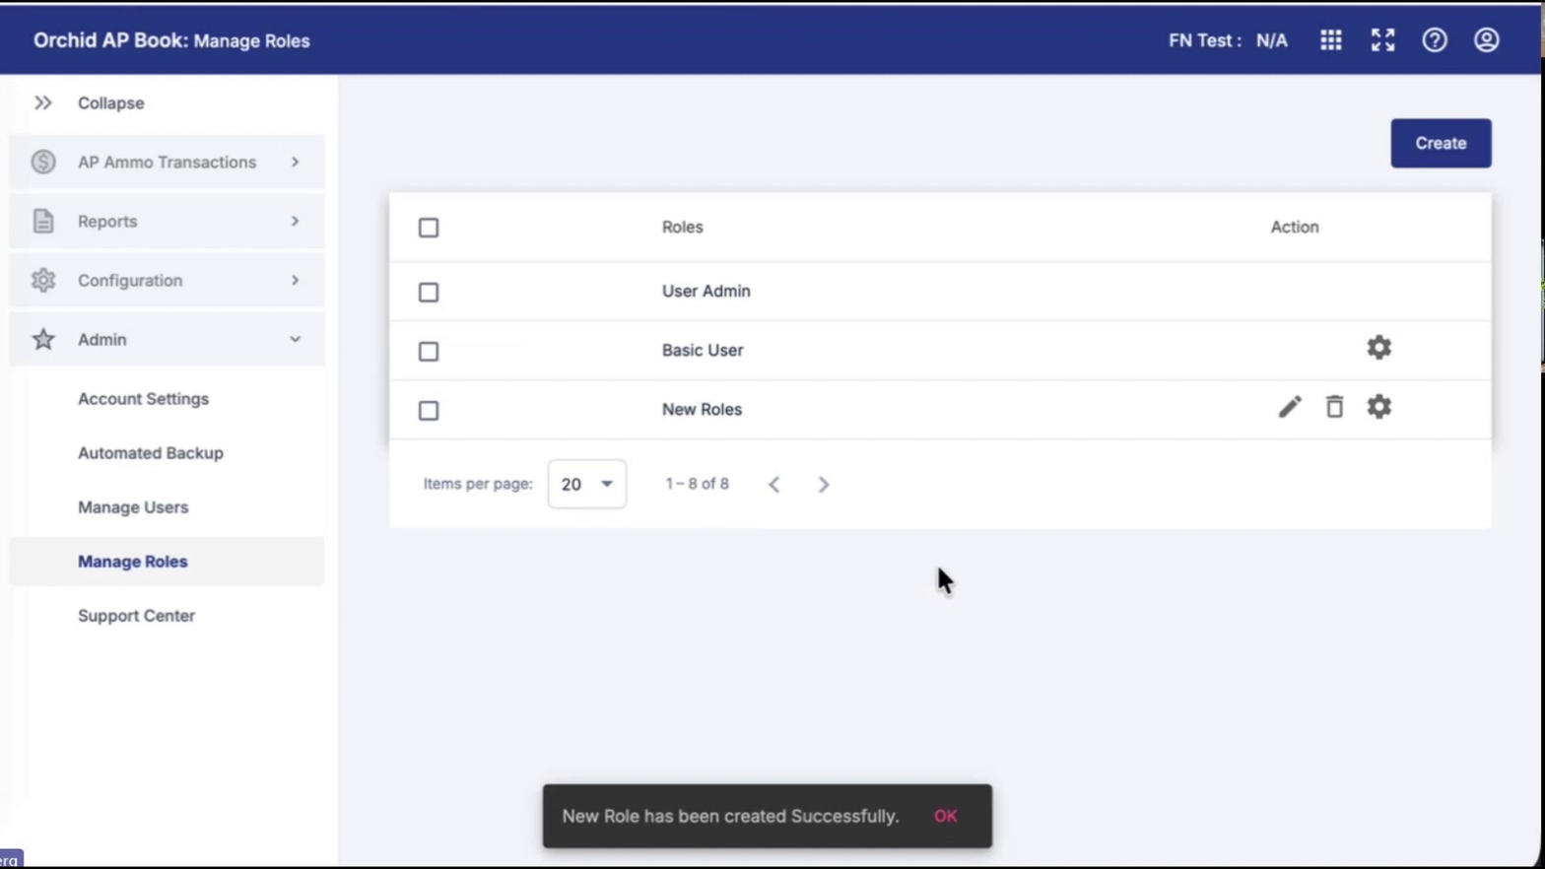The height and width of the screenshot is (869, 1545).
Task: Open settings gear for Basic User role
Action: [x=1378, y=348]
